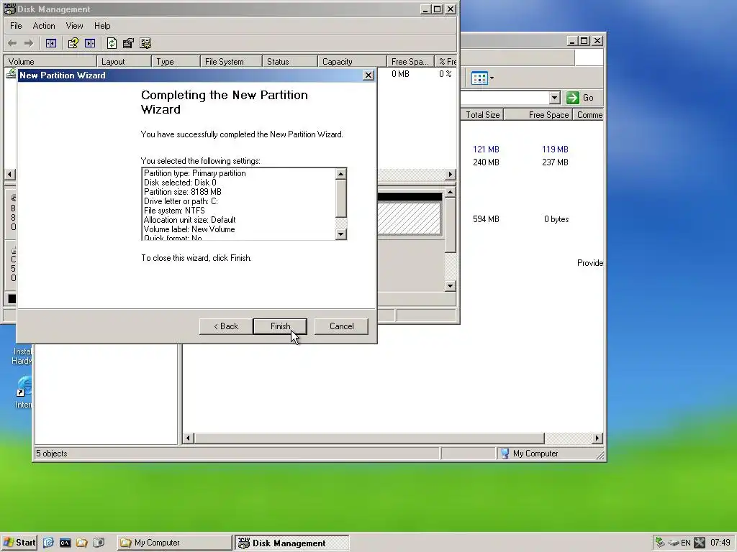The image size is (737, 552).
Task: Click the Refresh toolbar icon
Action: point(112,43)
